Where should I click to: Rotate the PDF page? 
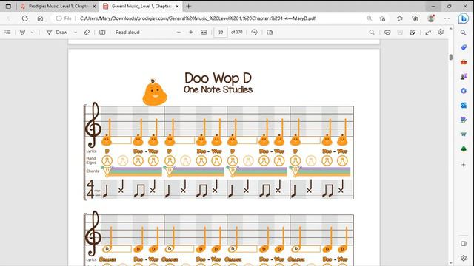click(254, 32)
